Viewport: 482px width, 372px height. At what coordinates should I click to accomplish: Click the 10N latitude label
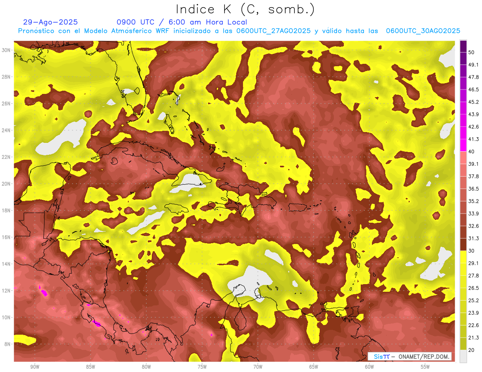6,317
